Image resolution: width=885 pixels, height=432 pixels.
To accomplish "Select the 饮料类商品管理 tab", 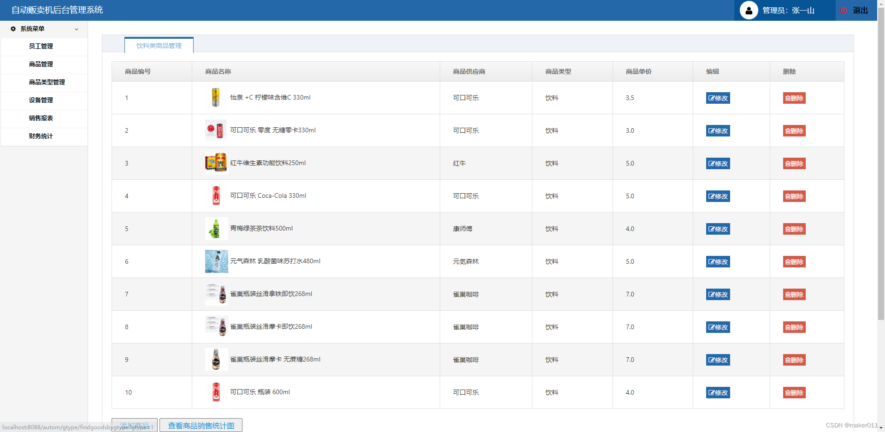I will point(159,46).
